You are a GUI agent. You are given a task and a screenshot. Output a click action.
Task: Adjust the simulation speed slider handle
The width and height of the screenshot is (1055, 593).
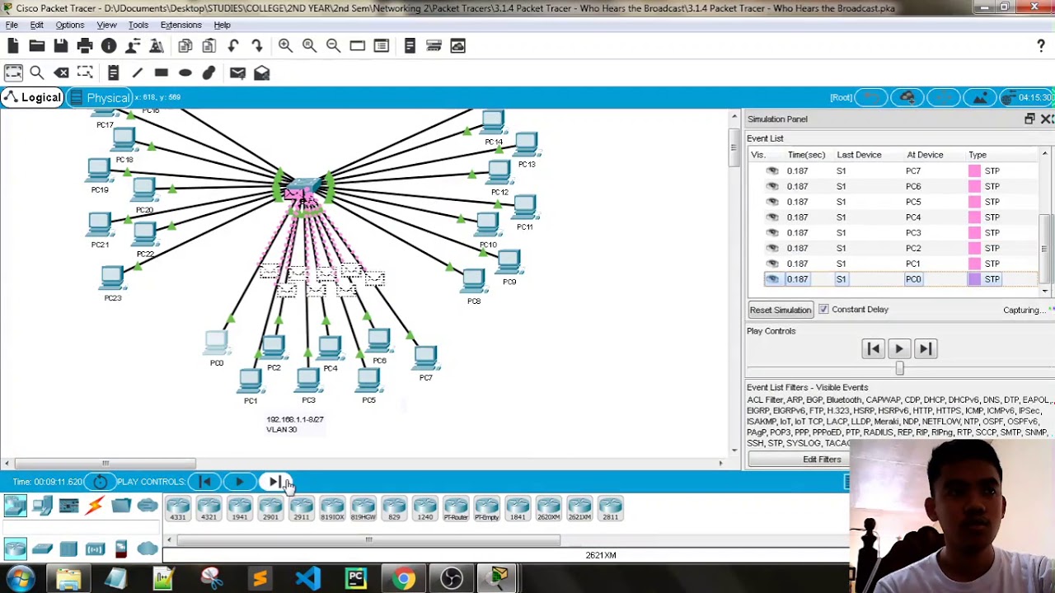899,370
